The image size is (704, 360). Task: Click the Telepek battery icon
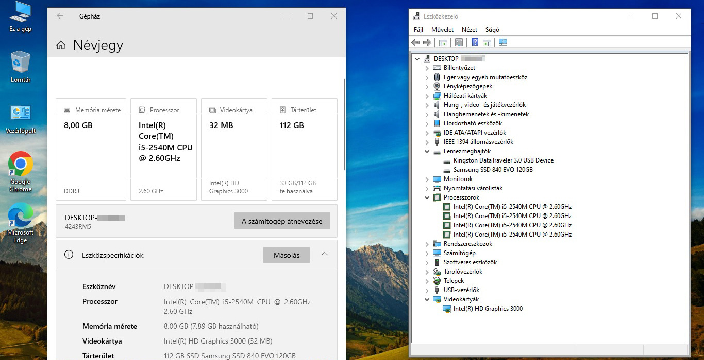[x=437, y=281]
